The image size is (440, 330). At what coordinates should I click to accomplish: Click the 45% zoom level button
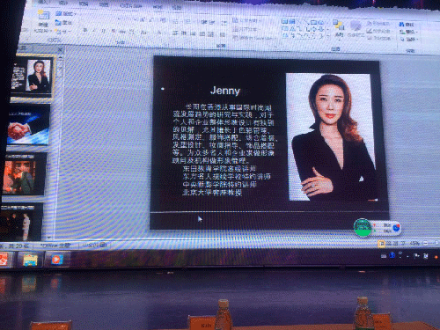pyautogui.click(x=414, y=243)
